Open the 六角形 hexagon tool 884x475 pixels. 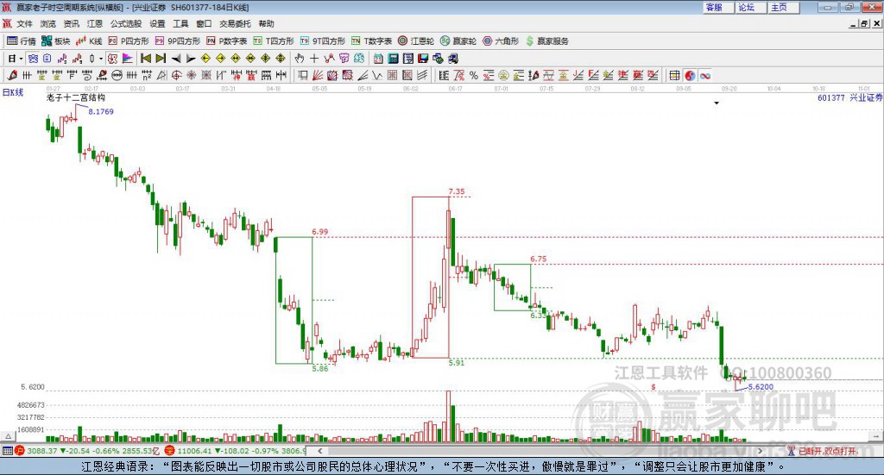[501, 41]
